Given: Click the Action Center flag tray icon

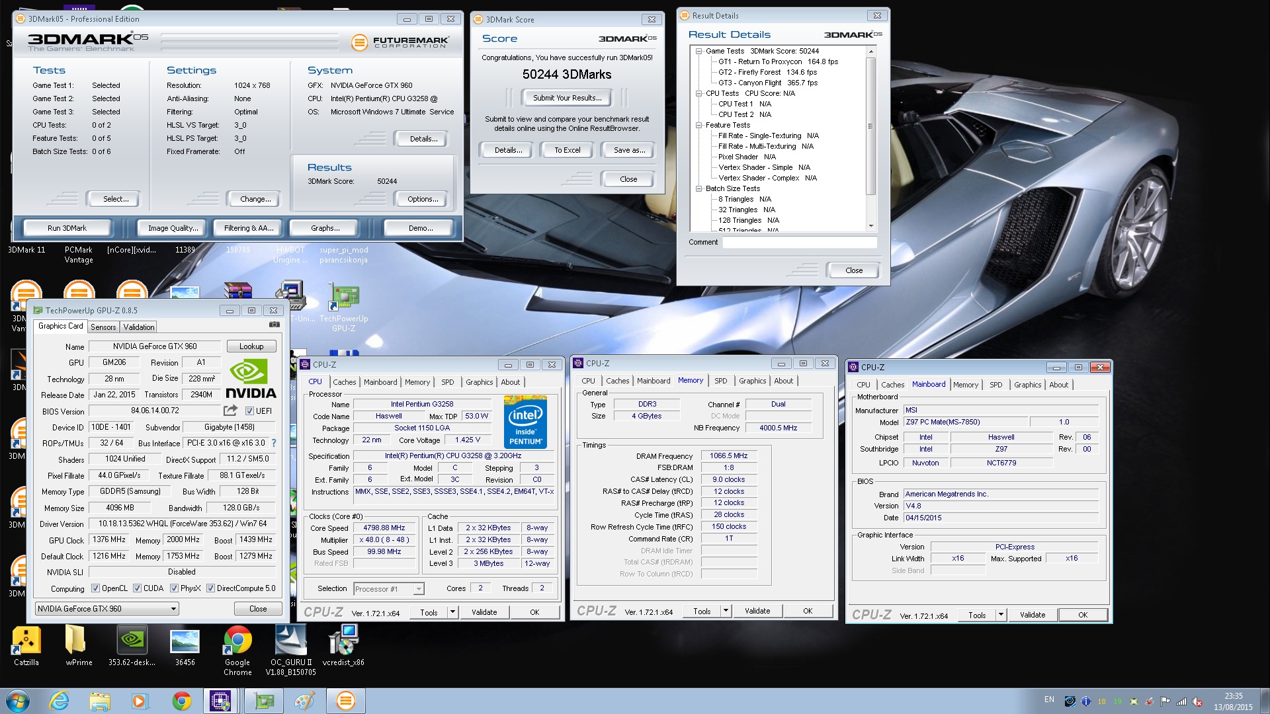Looking at the screenshot, I should (1165, 701).
